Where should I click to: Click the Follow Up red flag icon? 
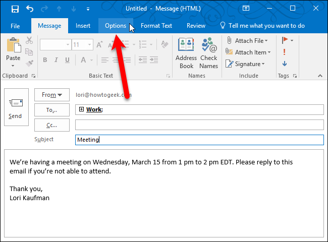[285, 40]
